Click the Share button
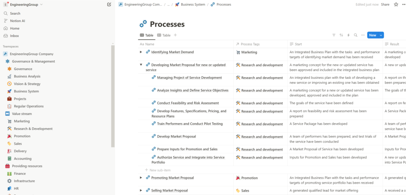The height and width of the screenshot is (195, 406). pyautogui.click(x=385, y=4)
